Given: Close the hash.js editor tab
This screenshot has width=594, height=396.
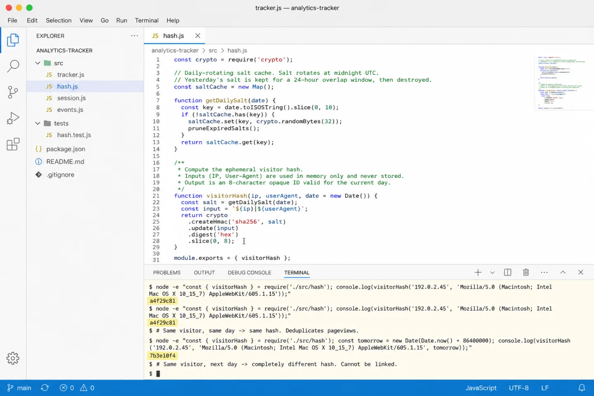Looking at the screenshot, I should tap(198, 35).
